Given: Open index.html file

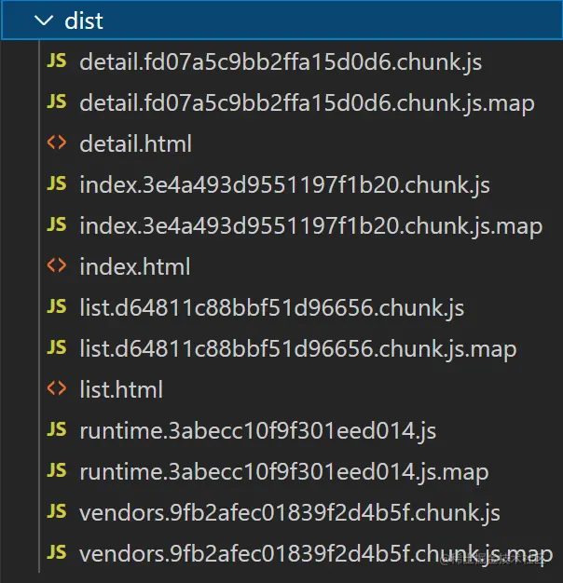Looking at the screenshot, I should (x=135, y=266).
